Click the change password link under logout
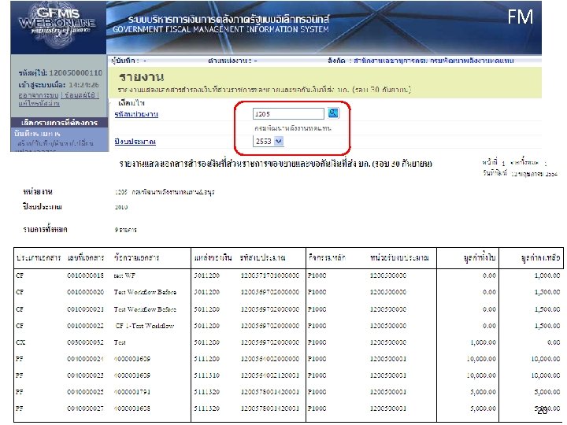Viewport: 567px width, 425px height. 39,103
